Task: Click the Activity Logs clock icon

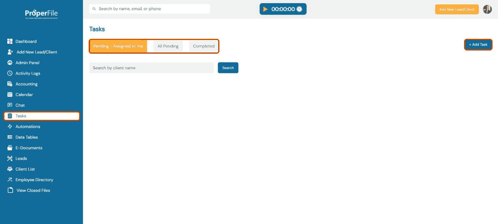Action: 10,73
